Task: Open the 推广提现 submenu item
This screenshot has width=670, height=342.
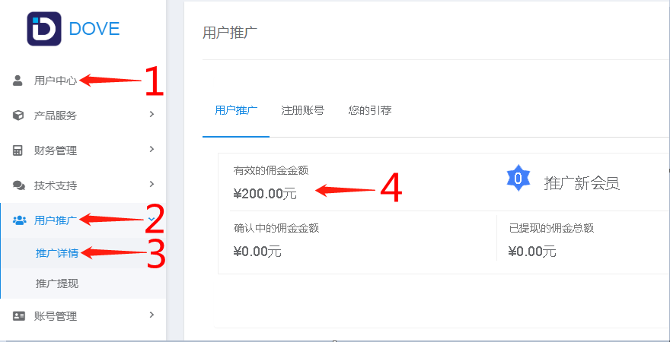Action: point(57,283)
